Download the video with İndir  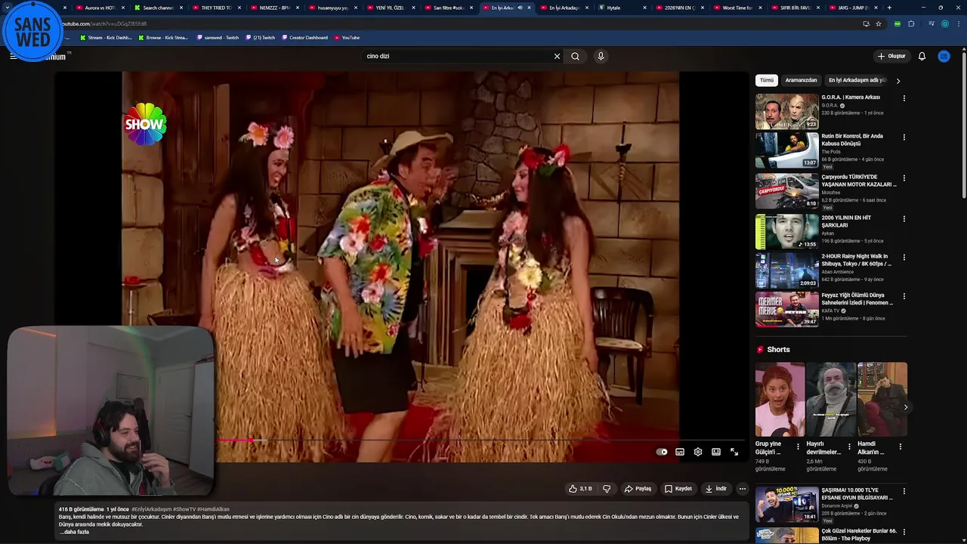715,489
